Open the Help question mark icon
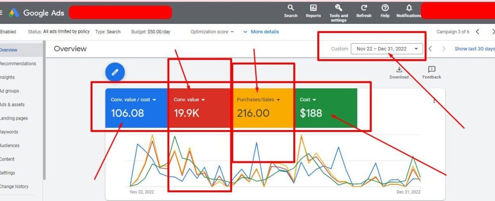Image resolution: width=495 pixels, height=201 pixels. click(385, 8)
